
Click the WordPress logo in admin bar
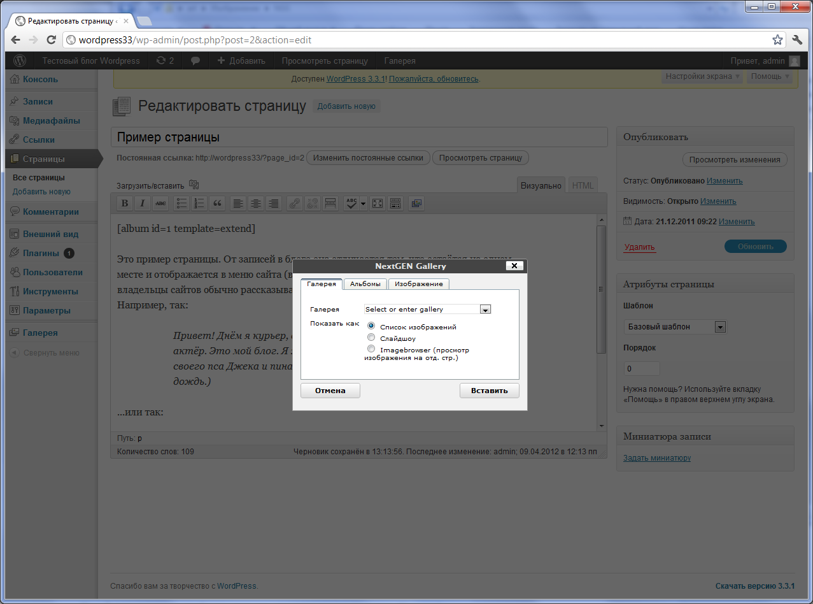point(20,61)
